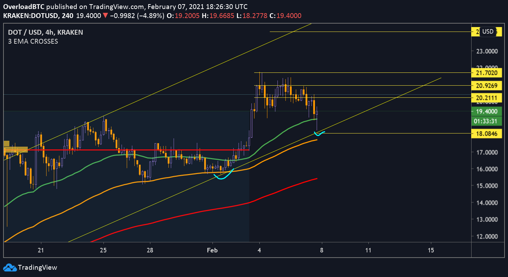This screenshot has height=277, width=508.
Task: Open the TradingView wordmark link
Action: [38, 267]
